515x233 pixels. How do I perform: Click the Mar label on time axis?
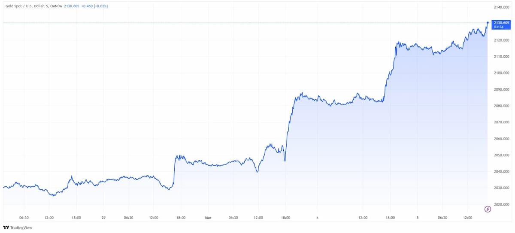click(208, 218)
